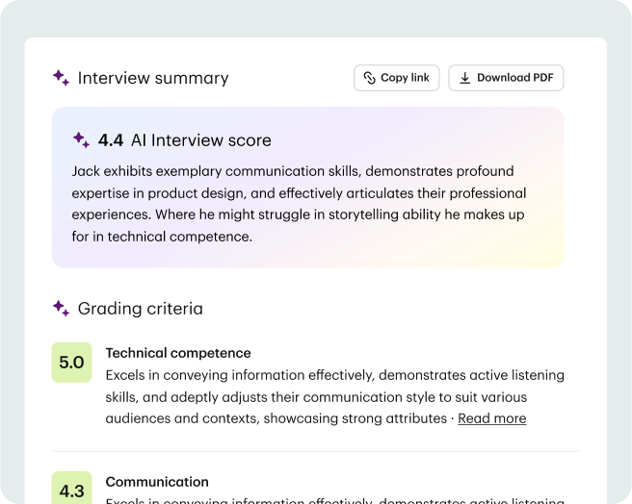Image resolution: width=632 pixels, height=504 pixels.
Task: Select the AI Interview score title
Action: [x=201, y=140]
